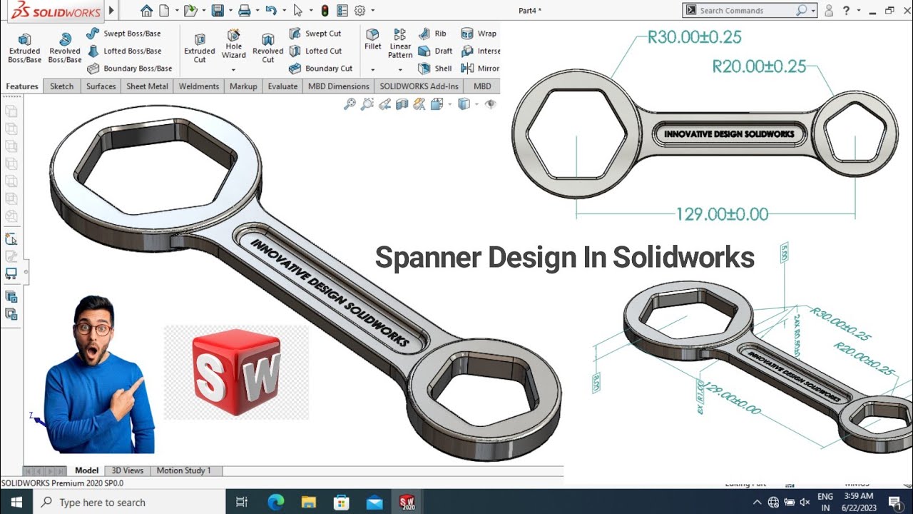The height and width of the screenshot is (514, 913).
Task: Expand the Save dropdown arrow
Action: click(230, 11)
